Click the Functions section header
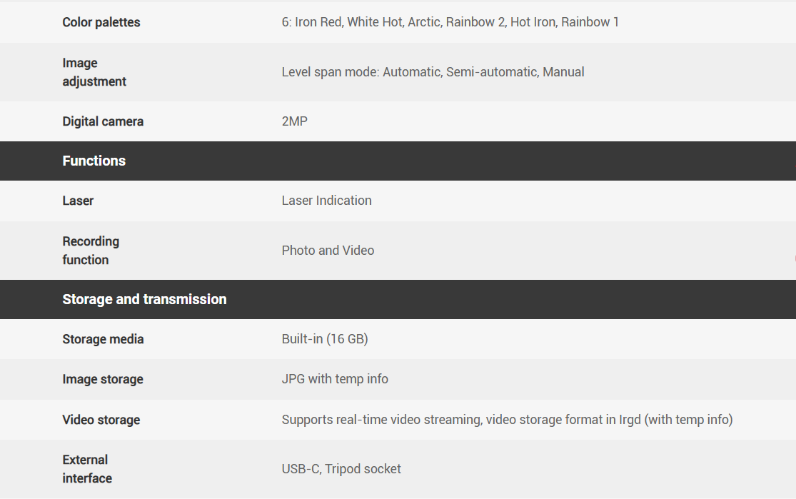Screen dimensions: 796x499 click(x=94, y=161)
